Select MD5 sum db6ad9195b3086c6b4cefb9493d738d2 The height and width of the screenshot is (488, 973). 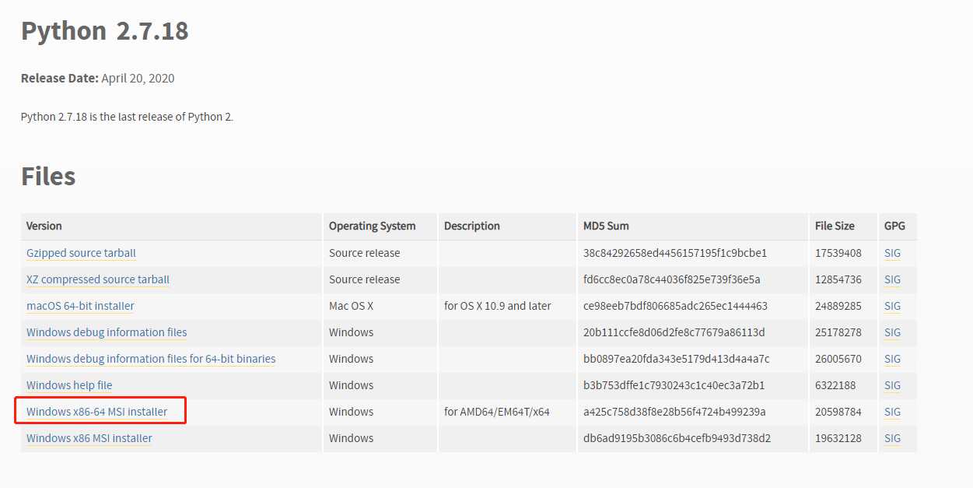click(x=677, y=438)
